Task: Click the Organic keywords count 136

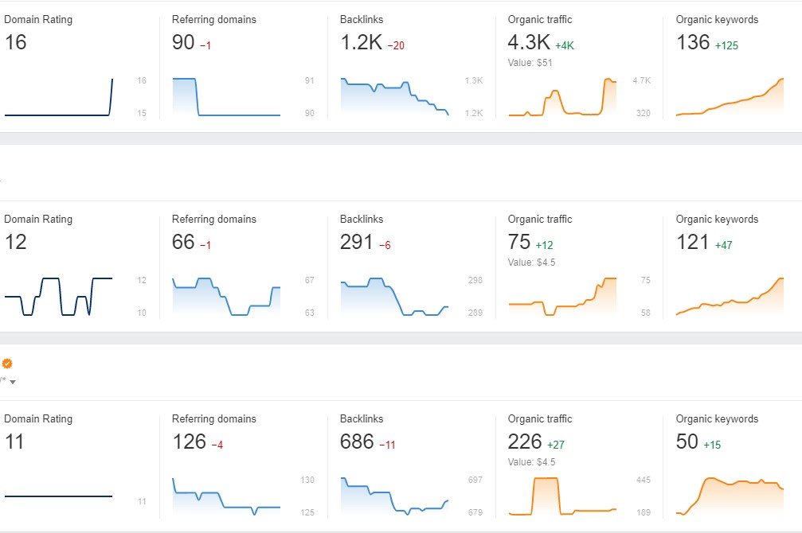Action: (x=693, y=43)
